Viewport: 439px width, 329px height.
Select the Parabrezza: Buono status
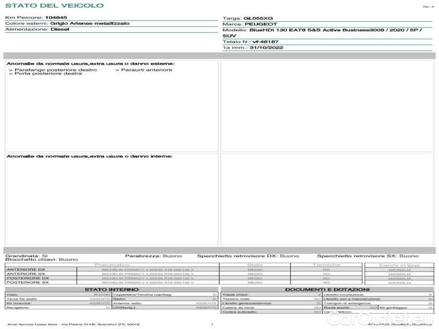(x=149, y=256)
